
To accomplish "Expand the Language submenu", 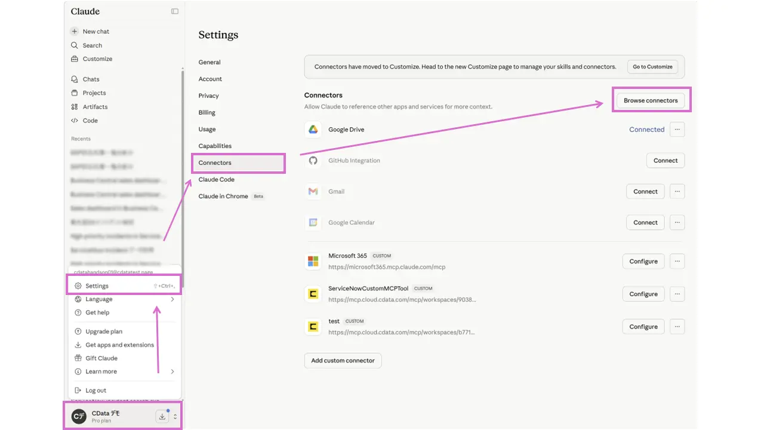I will (x=172, y=299).
